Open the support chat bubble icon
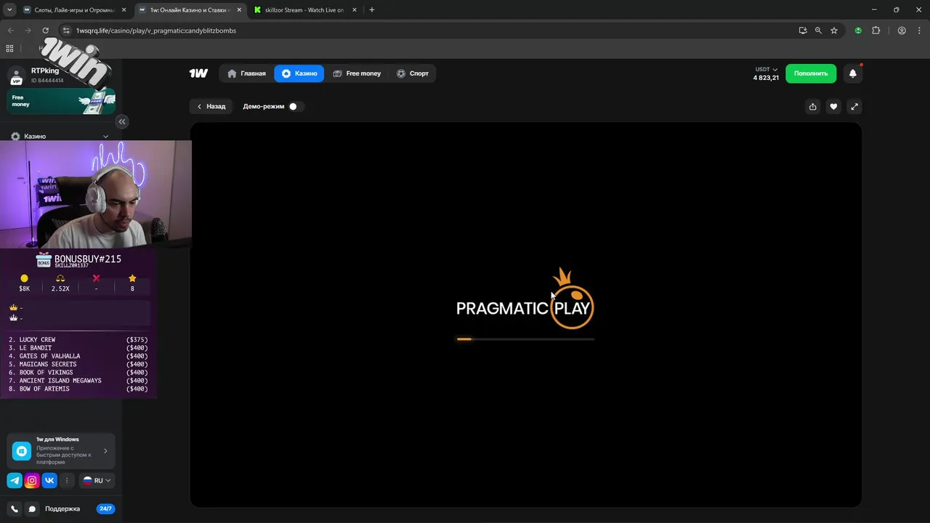930x523 pixels. (x=32, y=509)
